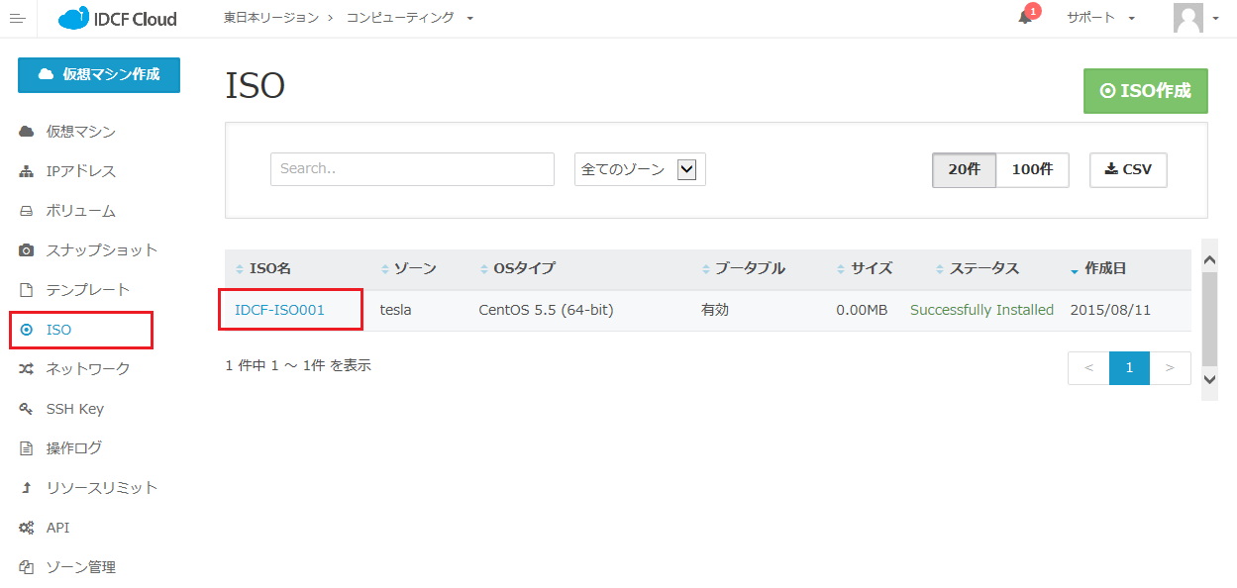Screen dimensions: 1237x588
Task: Sort by 作成日 column header
Action: 1104,268
